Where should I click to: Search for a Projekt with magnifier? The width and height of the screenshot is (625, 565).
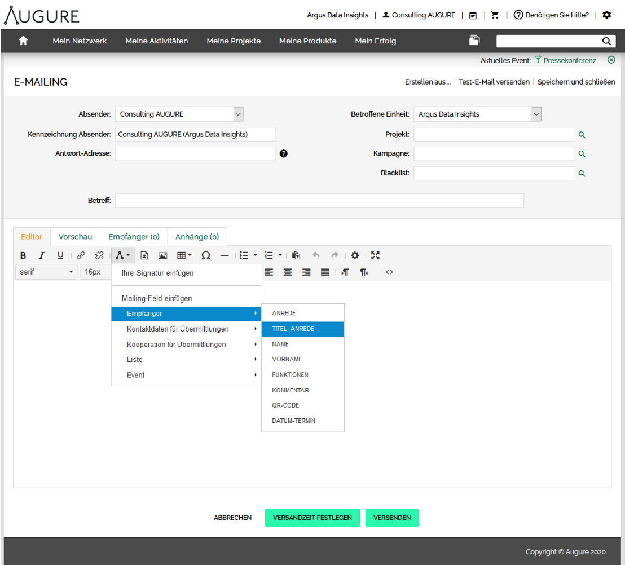582,135
